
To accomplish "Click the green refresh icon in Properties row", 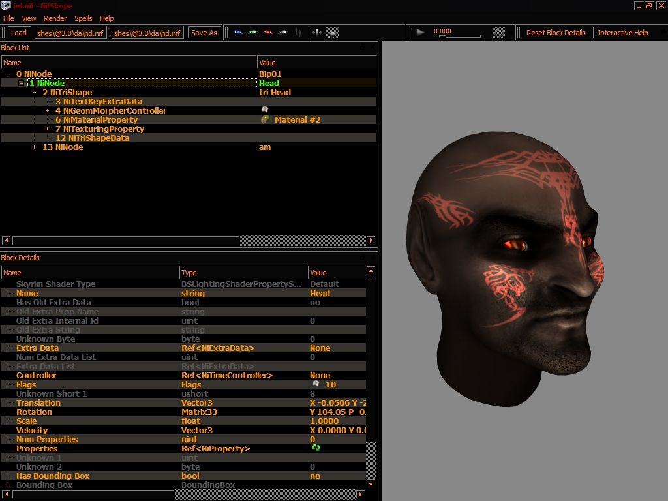I will tap(316, 448).
